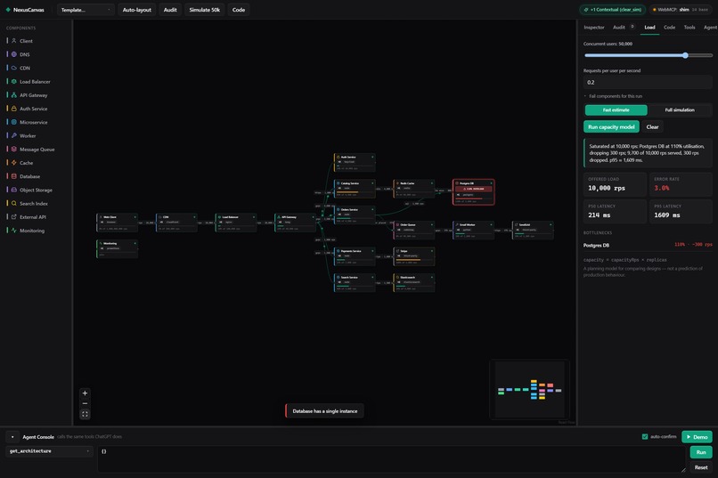Click the Clear button
This screenshot has height=478, width=718.
652,126
